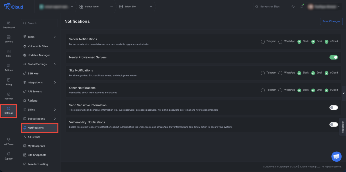Click the Save Changes button

click(x=331, y=21)
